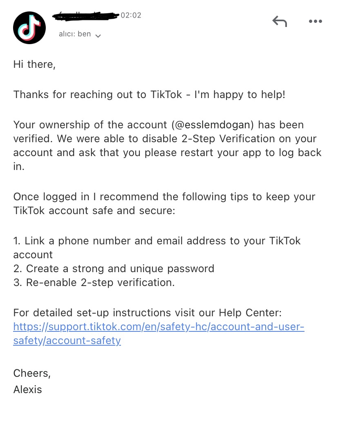Click the 'safety/account-safety' link portion
Image resolution: width=338 pixels, height=427 pixels.
click(67, 341)
